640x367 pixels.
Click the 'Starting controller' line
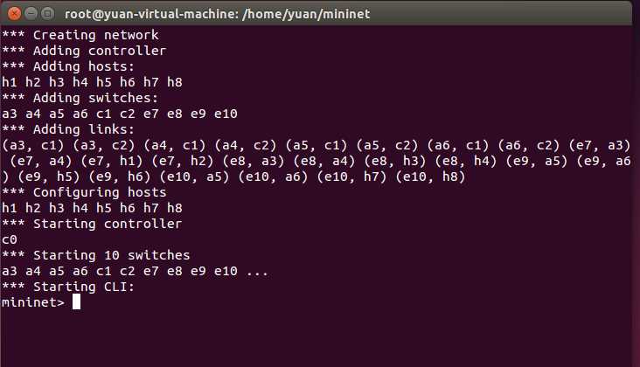click(92, 224)
